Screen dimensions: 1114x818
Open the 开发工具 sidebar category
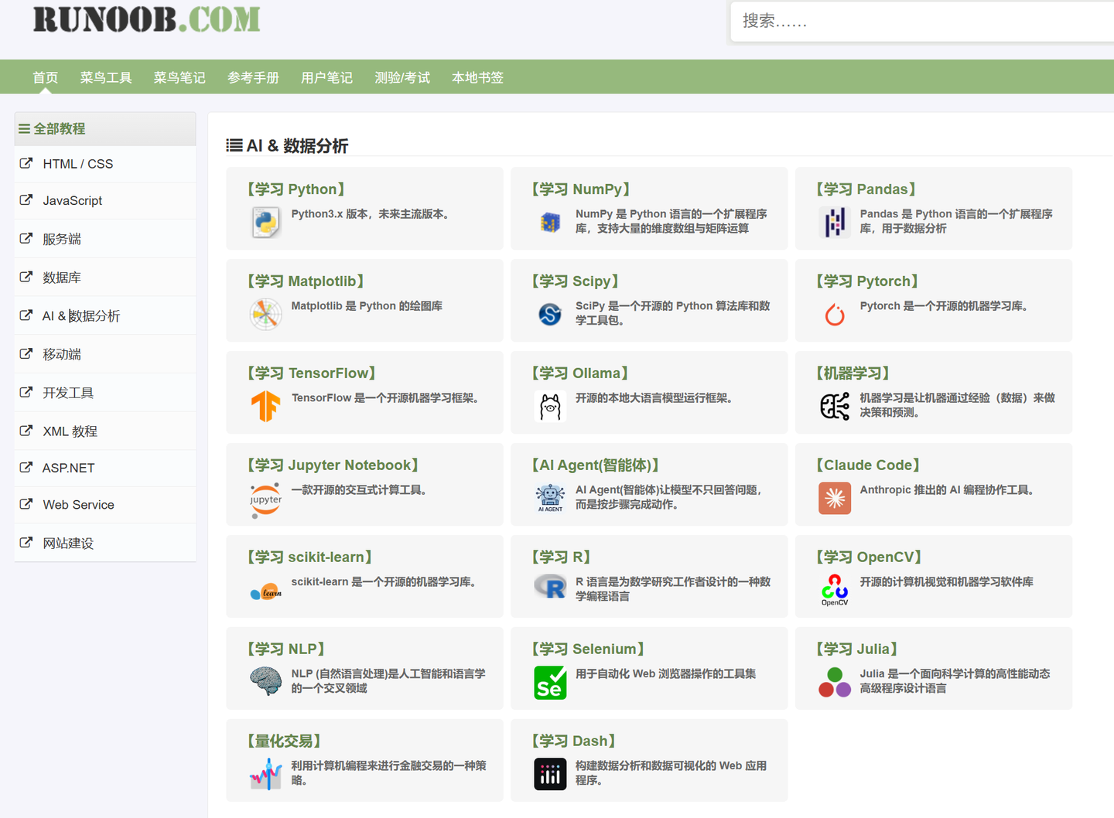click(105, 393)
